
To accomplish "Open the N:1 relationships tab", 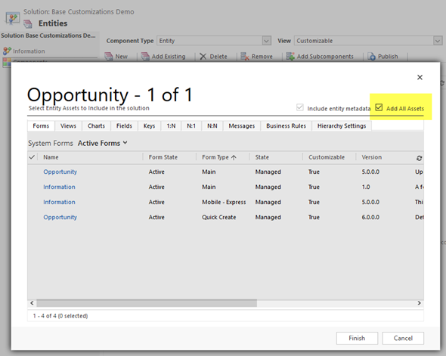I will [x=191, y=125].
